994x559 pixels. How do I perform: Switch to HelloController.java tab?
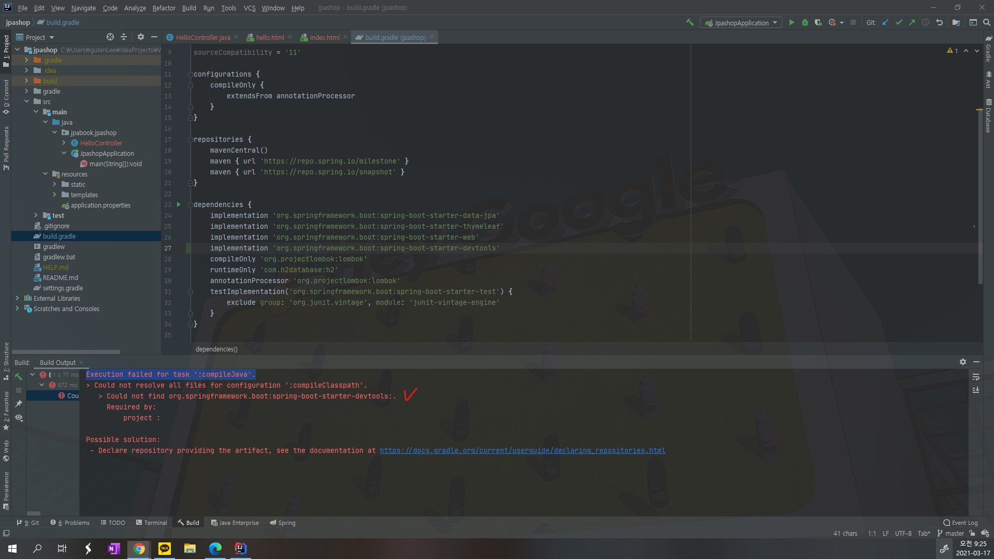[202, 37]
